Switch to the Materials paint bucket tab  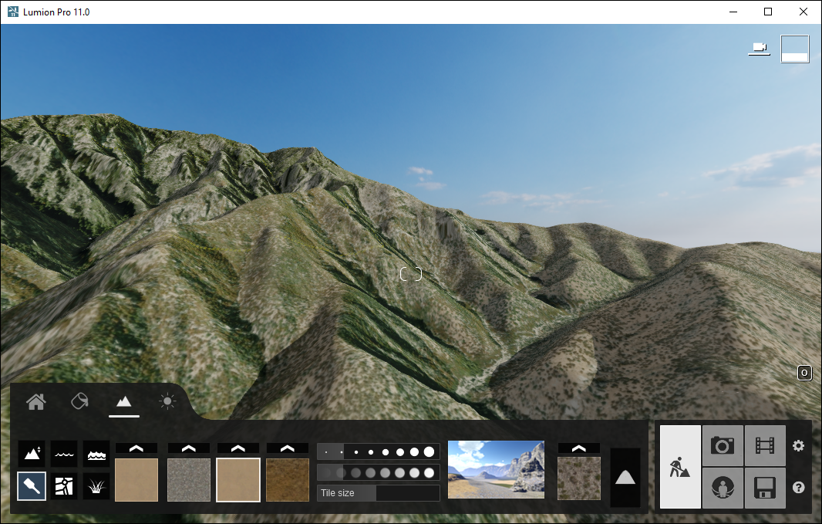(79, 402)
